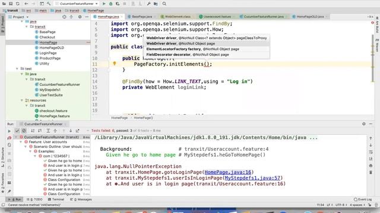Choose 'WebDriver driver, Object page' parameter hint
The image size is (380, 213).
click(x=207, y=43)
